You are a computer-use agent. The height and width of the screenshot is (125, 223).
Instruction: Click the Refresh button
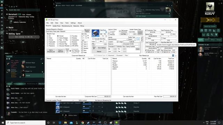point(99,52)
